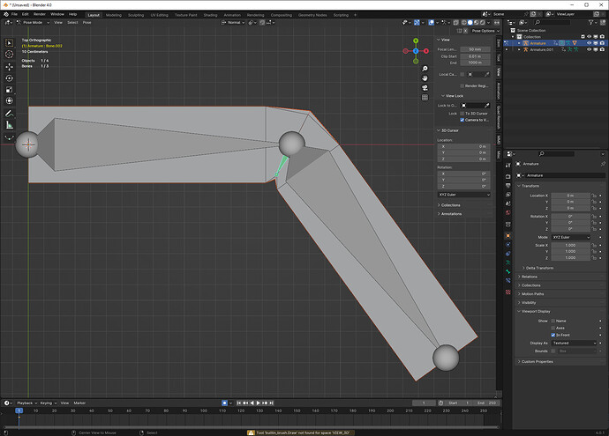Viewport: 609px width, 436px height.
Task: Open the Keying menu in timeline
Action: 48,403
